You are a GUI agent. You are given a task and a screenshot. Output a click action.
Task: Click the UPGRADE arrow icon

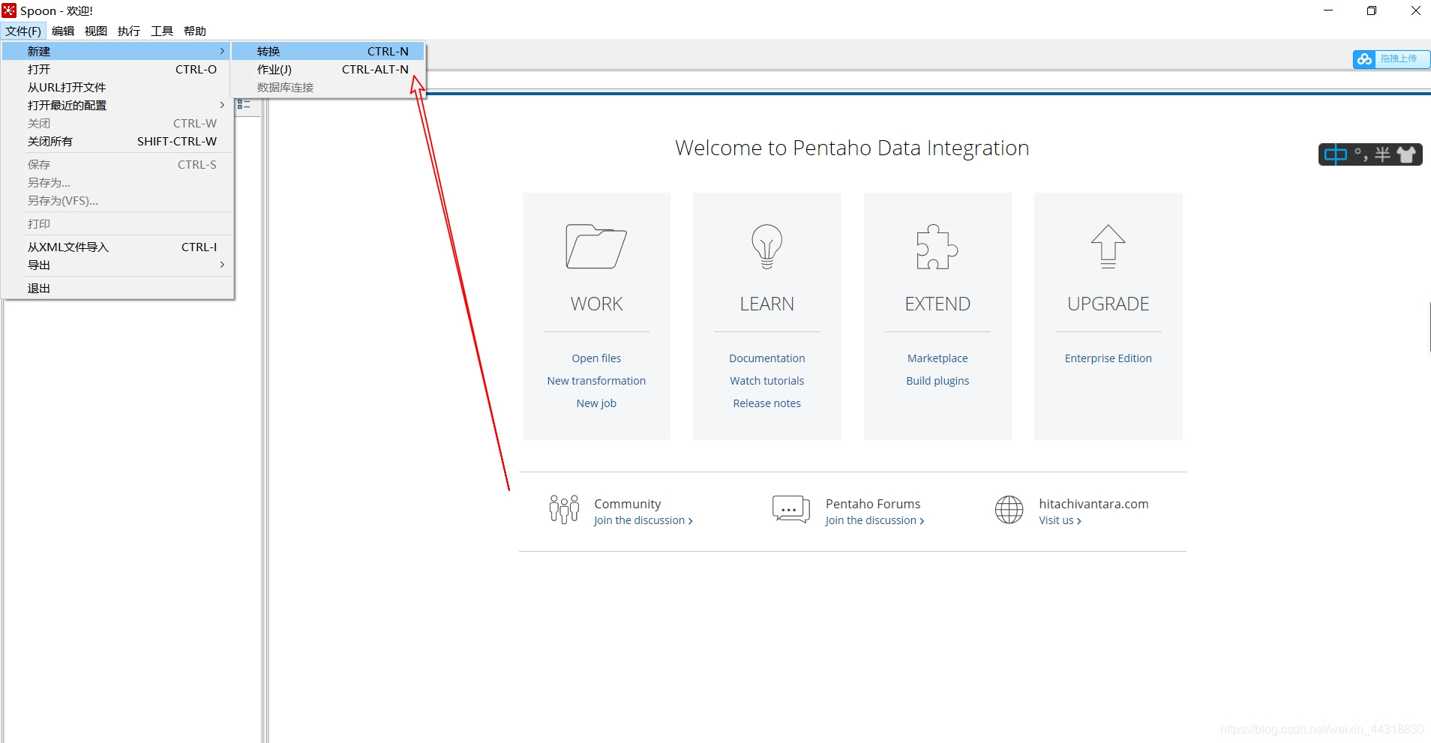[x=1108, y=246]
